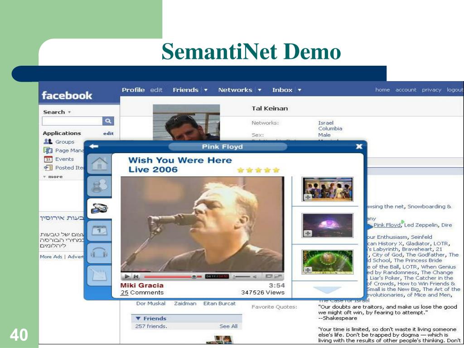Open Israel network link
This screenshot has width=464, height=348.
coord(326,122)
